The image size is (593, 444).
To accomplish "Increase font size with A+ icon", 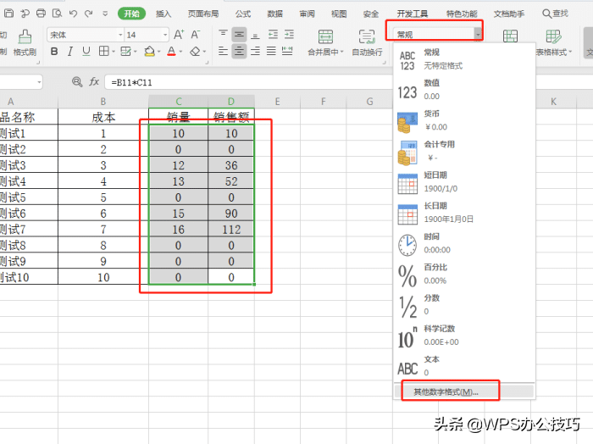I will 179,35.
